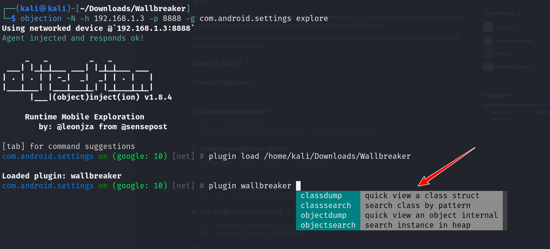
Task: Click the Python language entry
Action: pyautogui.click(x=497, y=112)
